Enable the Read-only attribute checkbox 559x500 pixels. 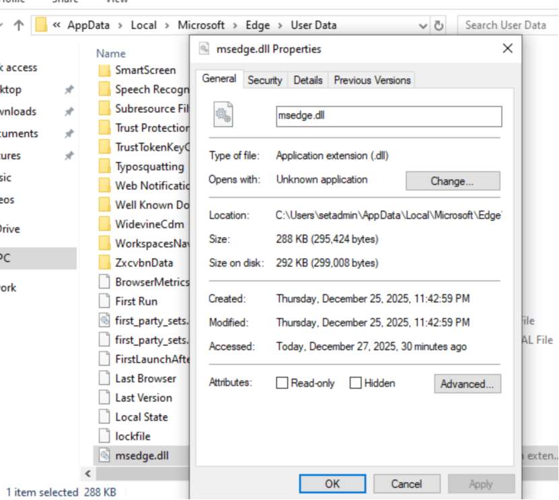coord(283,383)
